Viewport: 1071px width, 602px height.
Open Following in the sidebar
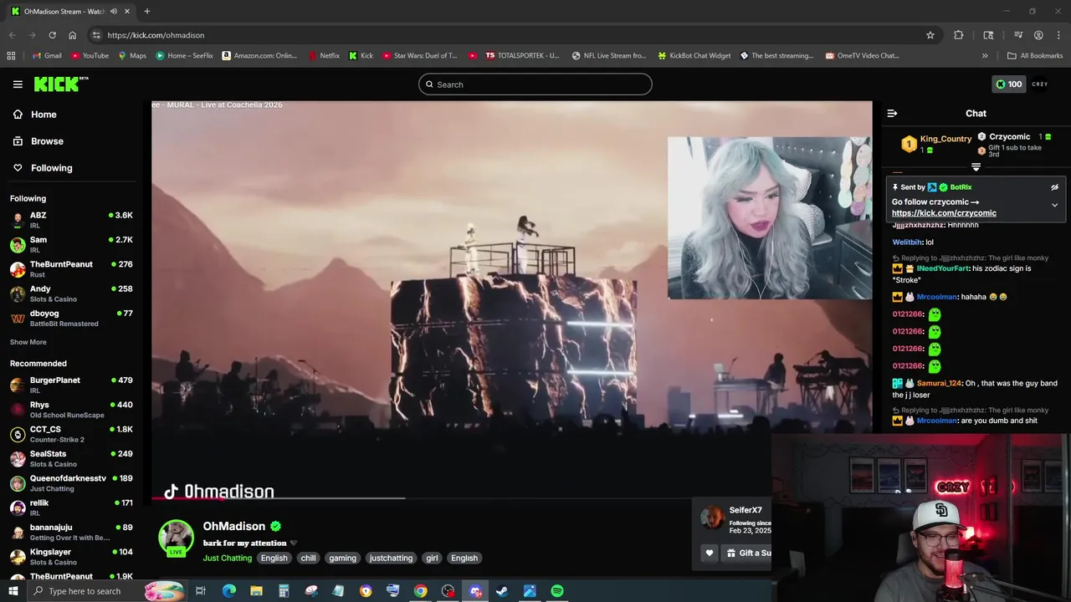point(51,168)
